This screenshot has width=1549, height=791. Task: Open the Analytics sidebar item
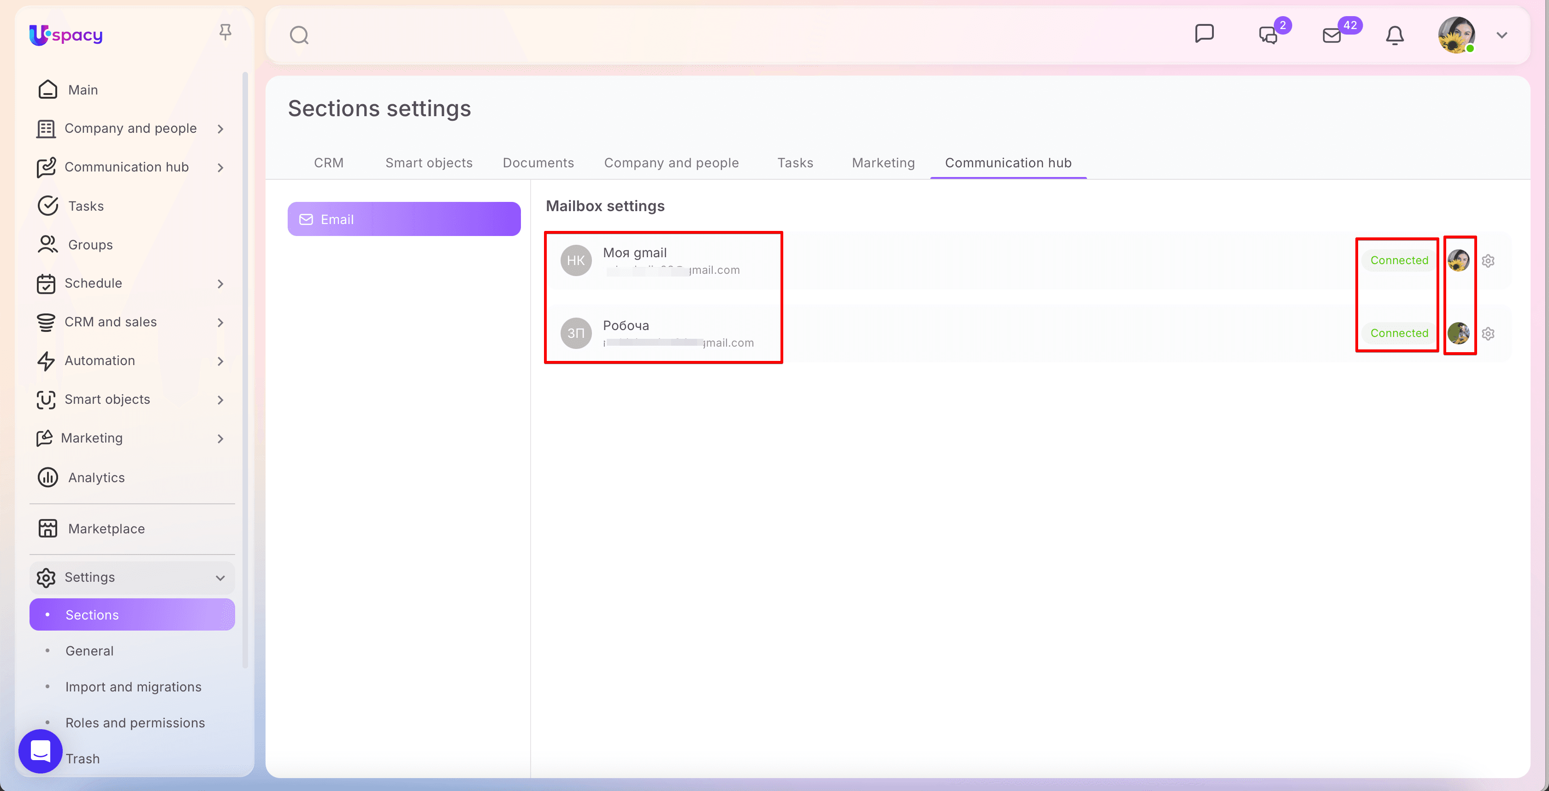[96, 477]
